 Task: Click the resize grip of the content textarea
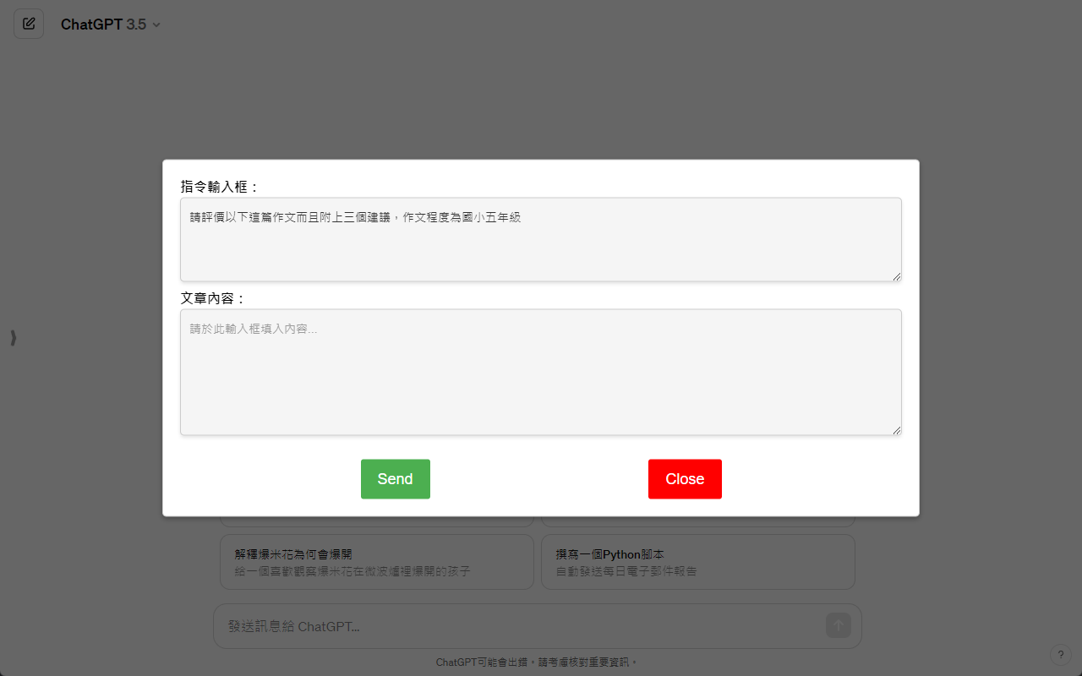(x=897, y=429)
